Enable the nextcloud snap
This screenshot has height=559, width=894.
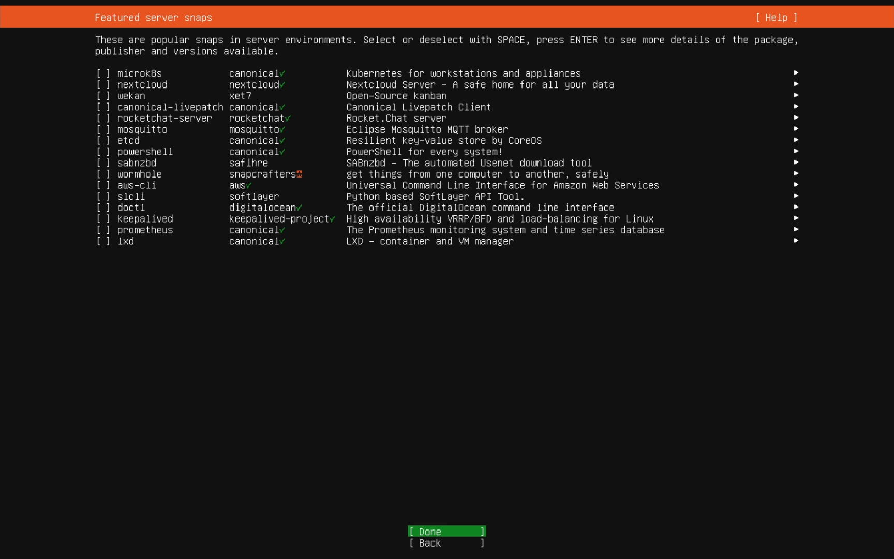[x=103, y=84]
